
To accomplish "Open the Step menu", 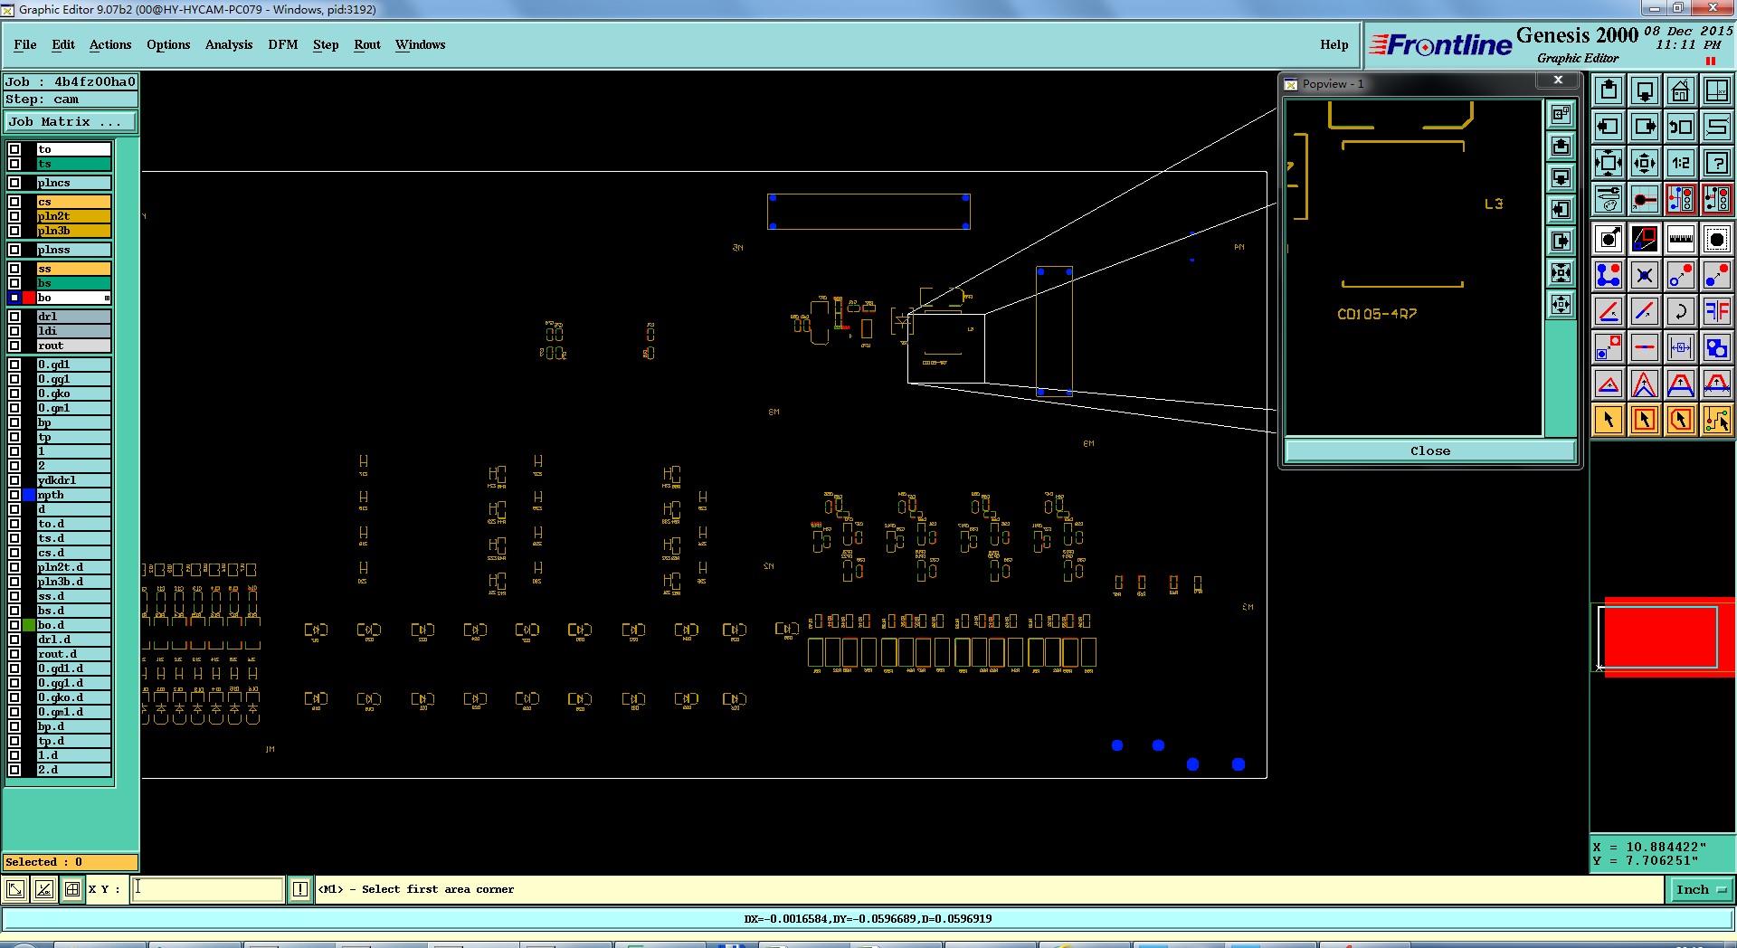I will (x=326, y=44).
